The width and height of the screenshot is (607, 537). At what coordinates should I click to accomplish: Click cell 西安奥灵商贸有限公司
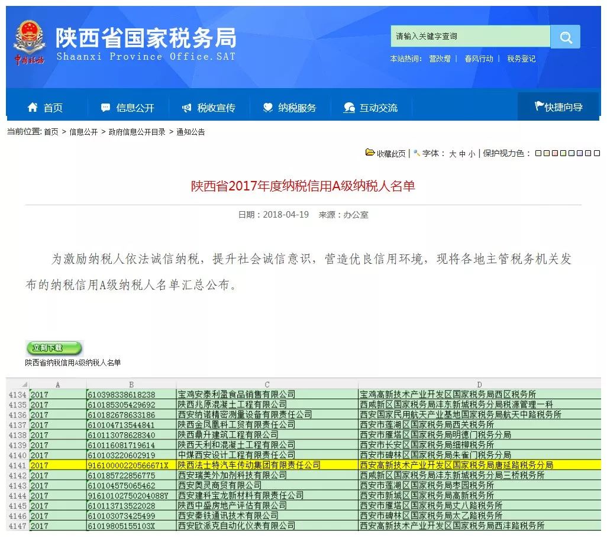click(267, 485)
